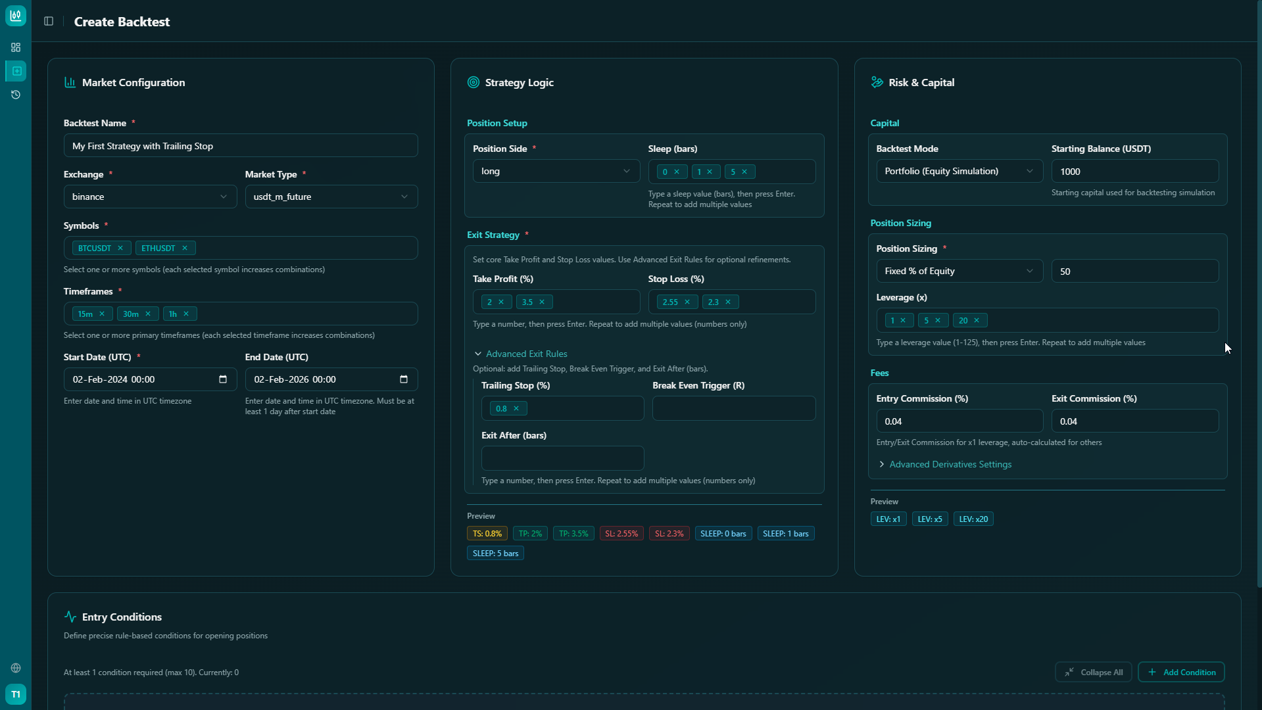Click the Add Condition button

(1181, 672)
